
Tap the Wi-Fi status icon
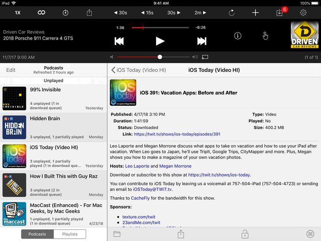pyautogui.click(x=14, y=3)
